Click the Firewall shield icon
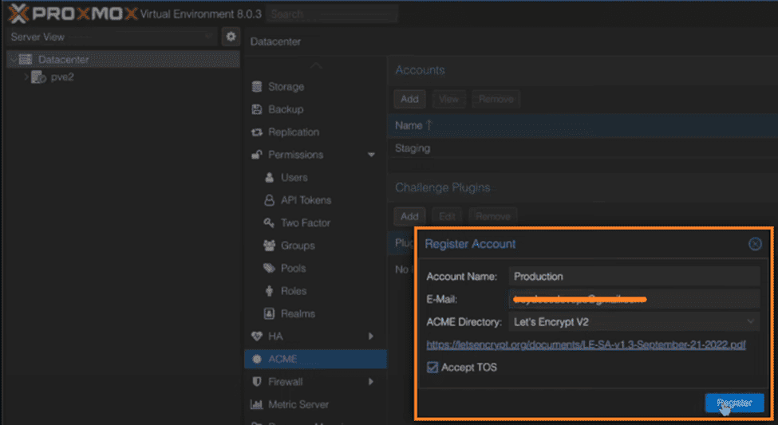The image size is (778, 425). click(256, 382)
